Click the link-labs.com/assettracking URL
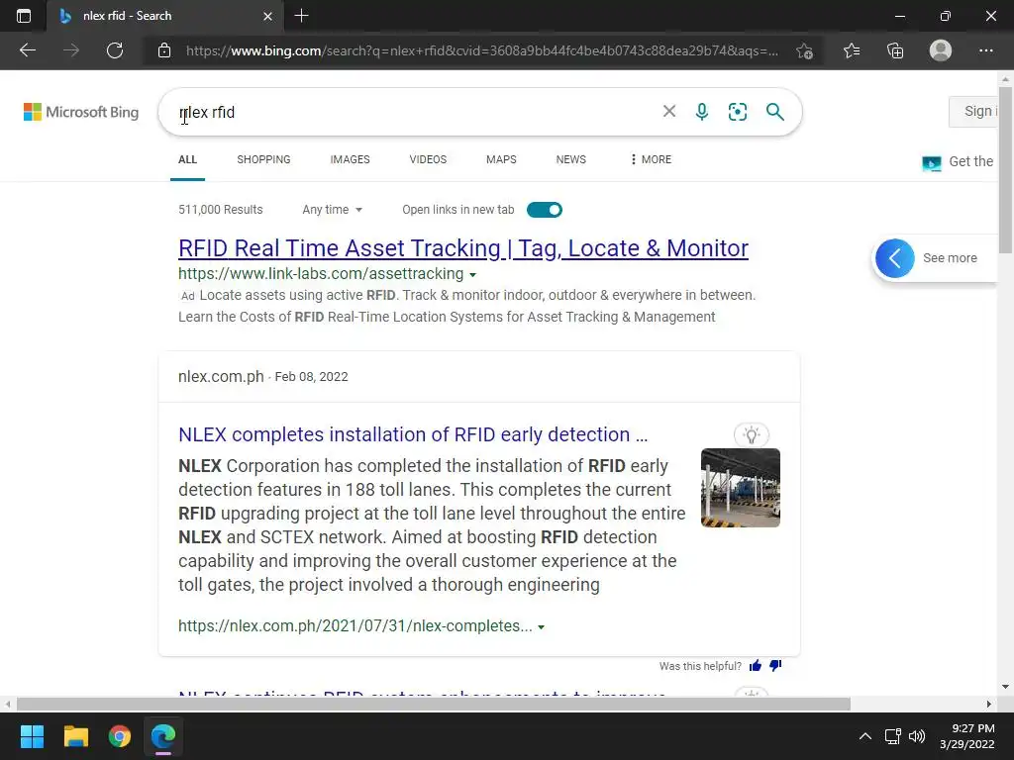The width and height of the screenshot is (1014, 760). click(x=321, y=273)
